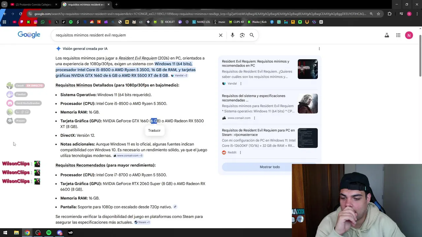Viewport: 422px width, 237px height.
Task: Open the Steam +1 source chip
Action: click(142, 223)
